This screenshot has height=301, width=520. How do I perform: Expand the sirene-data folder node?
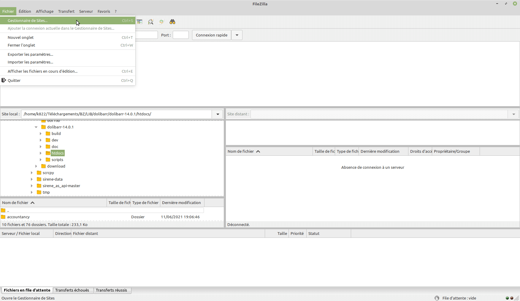[32, 179]
